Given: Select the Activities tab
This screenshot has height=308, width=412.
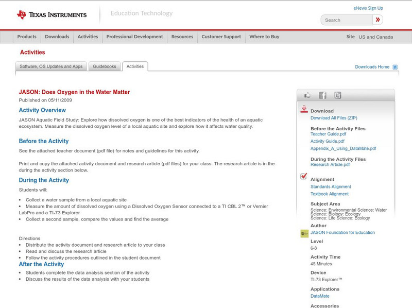Looking at the screenshot, I should coord(135,66).
